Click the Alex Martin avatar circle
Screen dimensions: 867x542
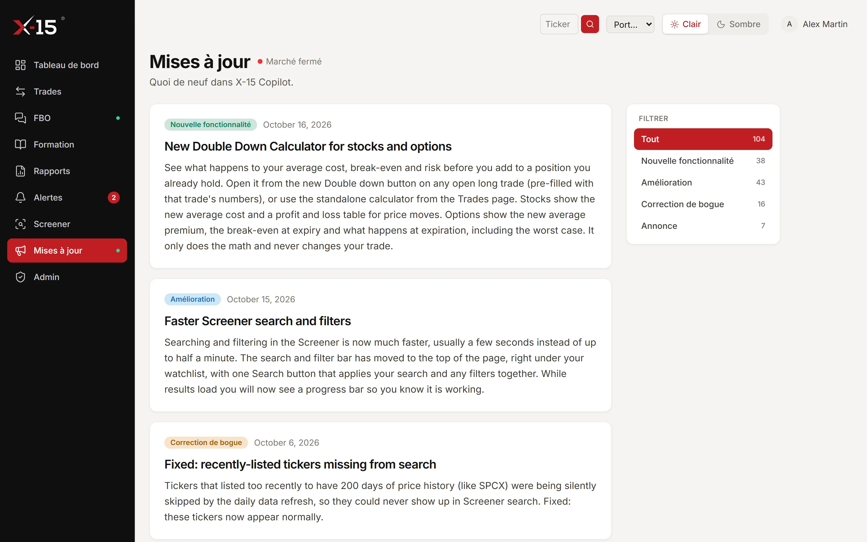click(x=789, y=24)
